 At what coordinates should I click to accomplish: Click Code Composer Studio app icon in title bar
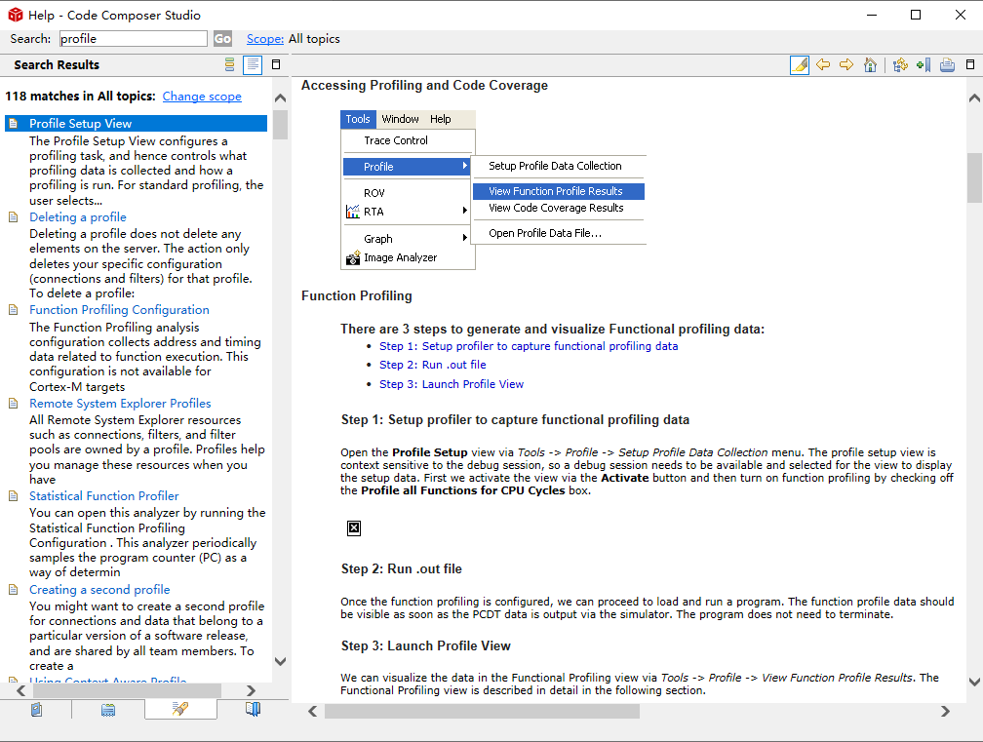coord(15,15)
